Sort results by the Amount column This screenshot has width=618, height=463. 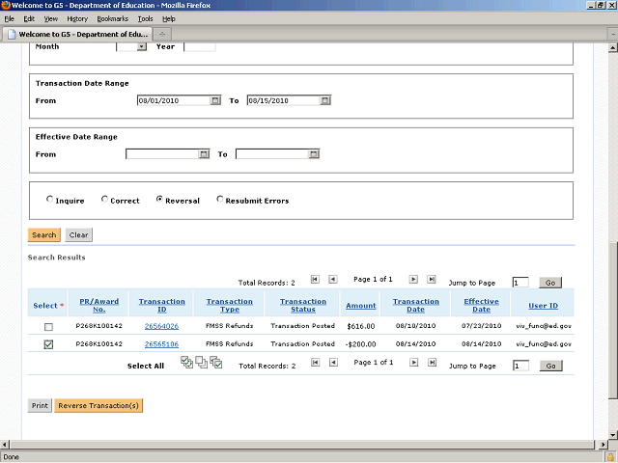pos(361,306)
